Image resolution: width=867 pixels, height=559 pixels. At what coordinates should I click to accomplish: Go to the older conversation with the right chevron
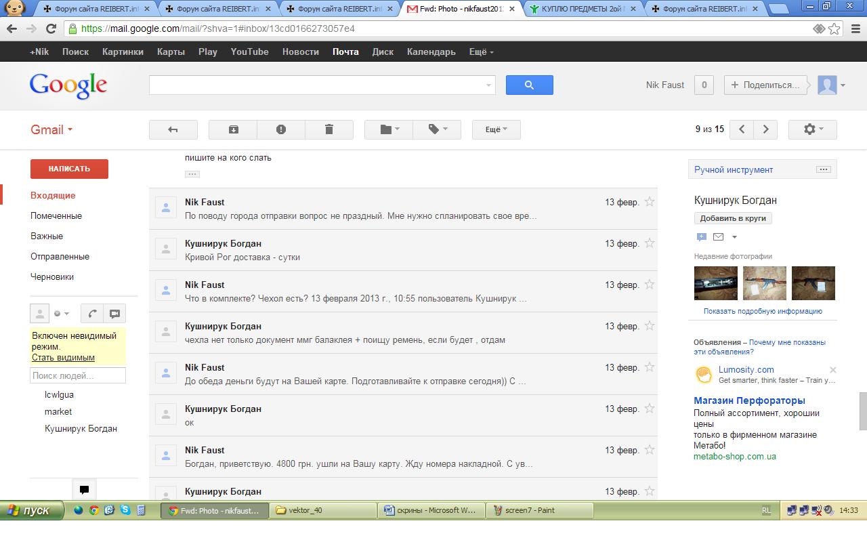coord(765,129)
